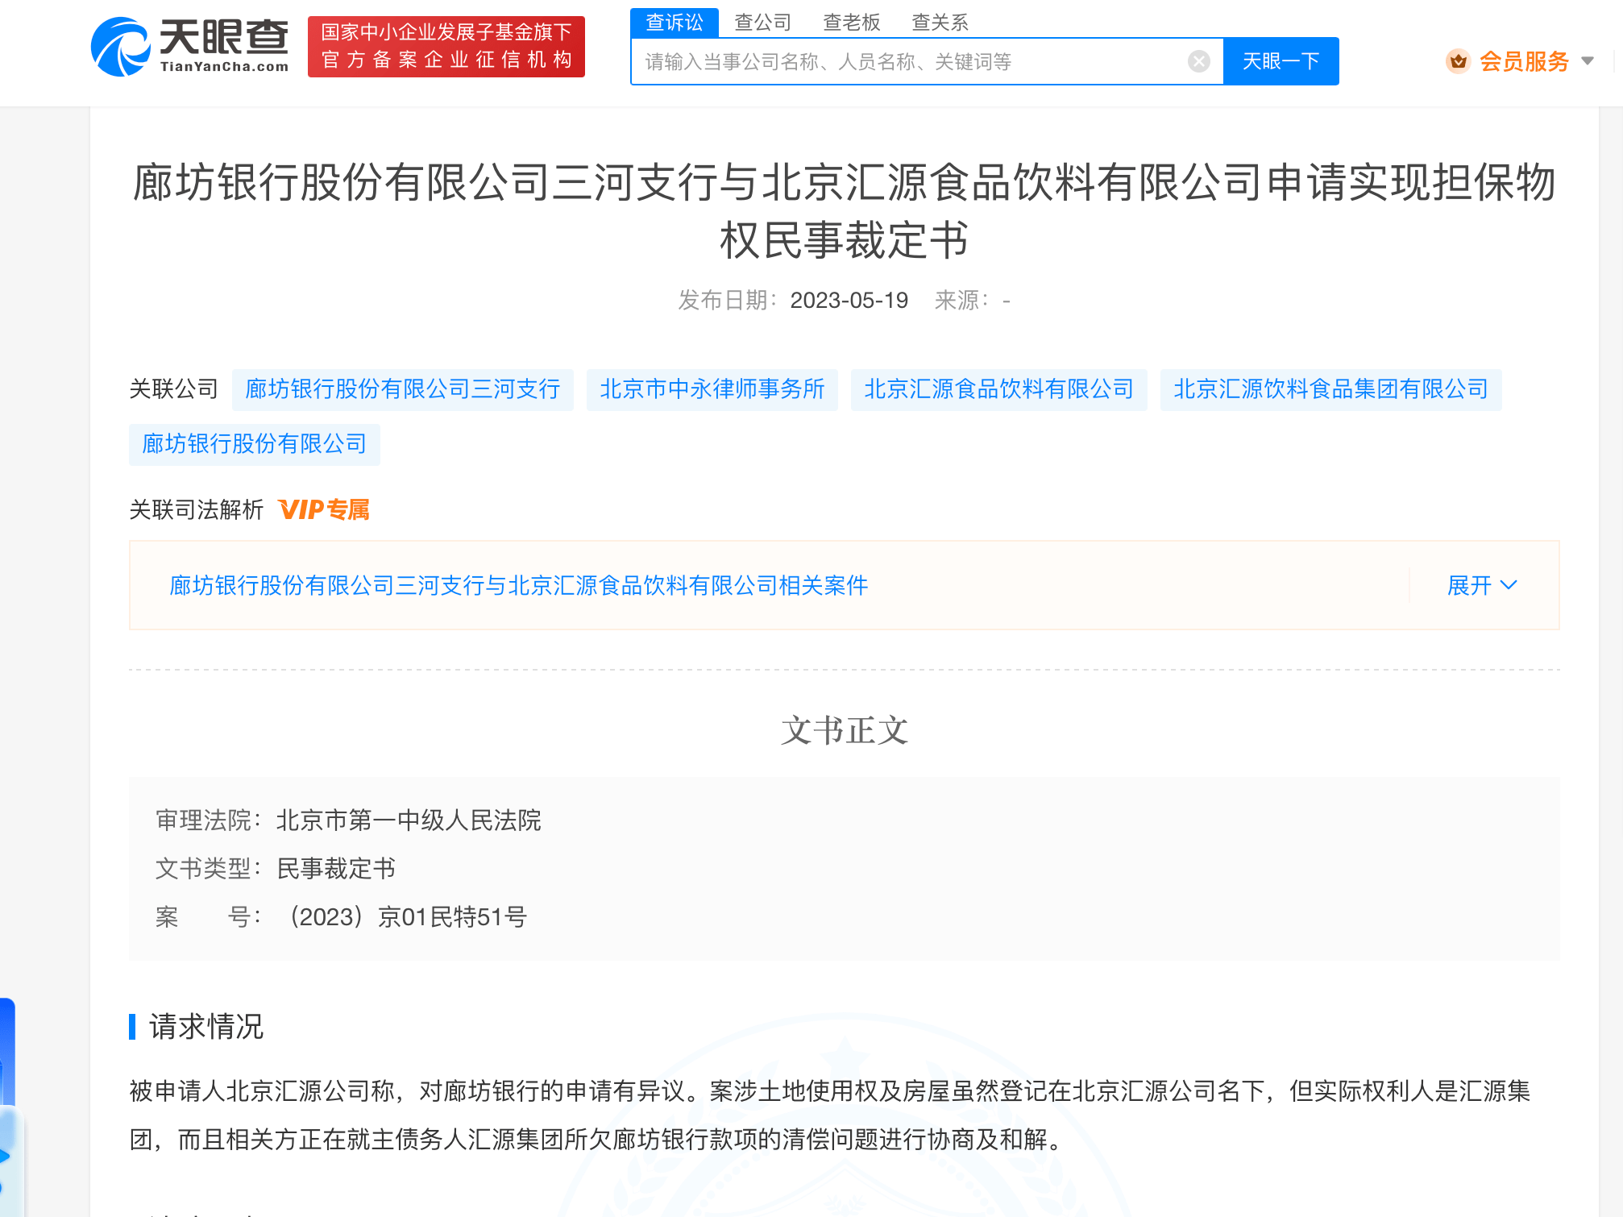Open 廊坊银行股份有限公司三河支行 company tag
Viewport: 1623px width, 1217px height.
(403, 390)
